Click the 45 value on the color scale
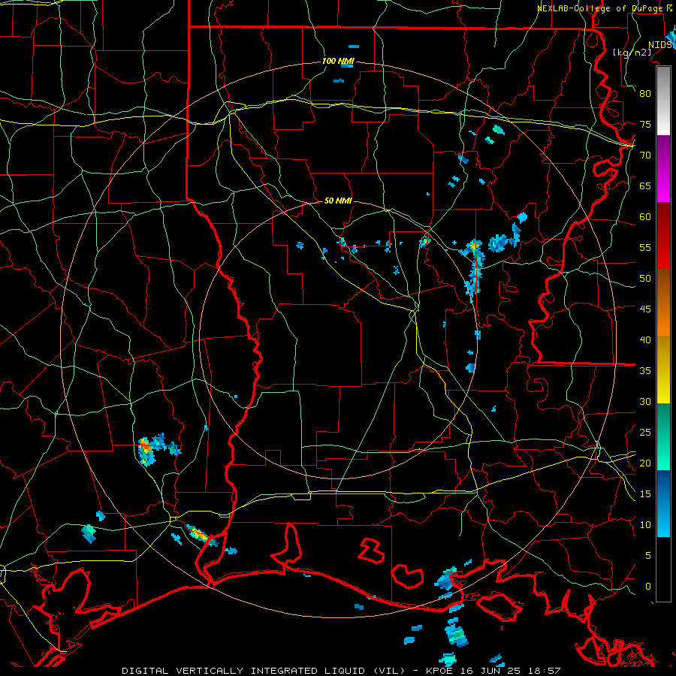The image size is (676, 676). 645,309
